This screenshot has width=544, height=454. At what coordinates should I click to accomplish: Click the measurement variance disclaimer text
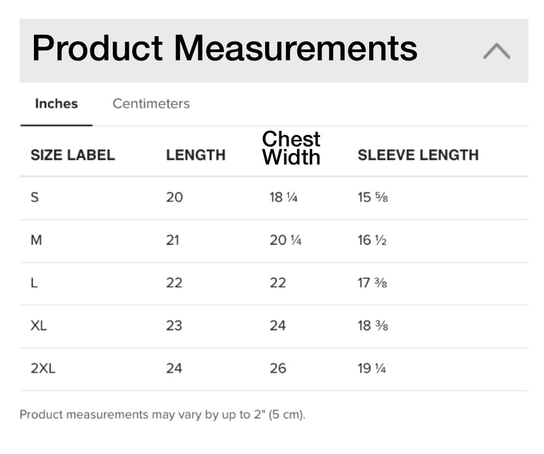(x=162, y=415)
